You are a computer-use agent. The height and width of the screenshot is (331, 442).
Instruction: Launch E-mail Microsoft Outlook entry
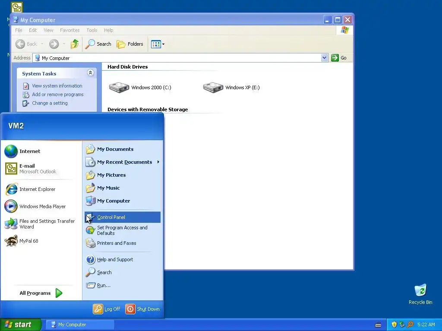click(30, 169)
